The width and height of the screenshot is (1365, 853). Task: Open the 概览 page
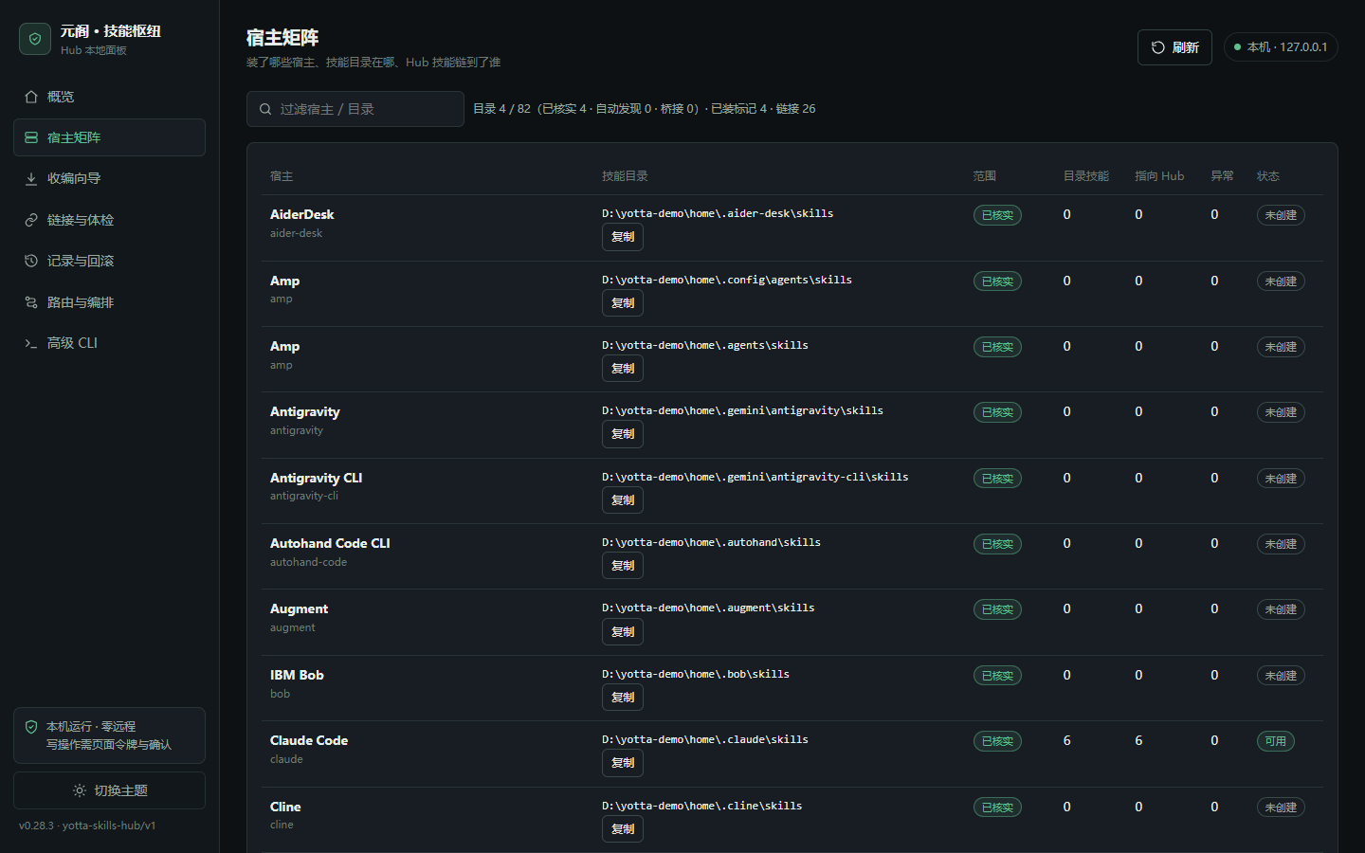109,97
